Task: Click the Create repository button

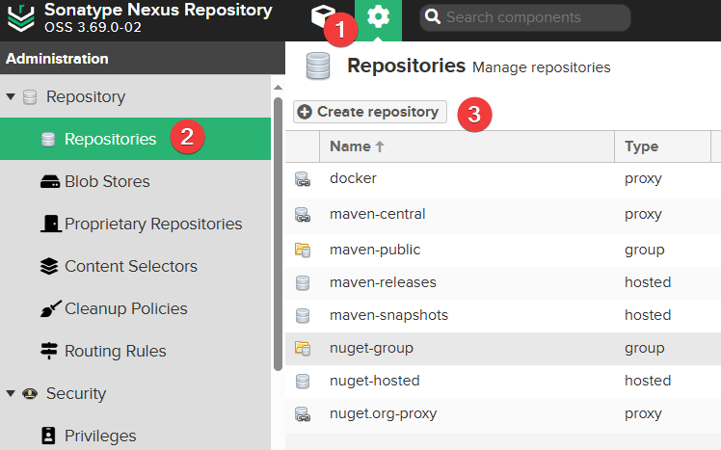Action: pos(369,112)
